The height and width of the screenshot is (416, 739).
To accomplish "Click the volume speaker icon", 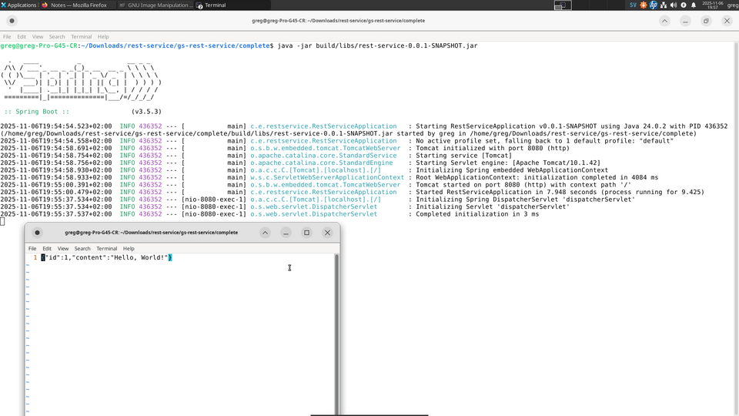I will tap(674, 5).
